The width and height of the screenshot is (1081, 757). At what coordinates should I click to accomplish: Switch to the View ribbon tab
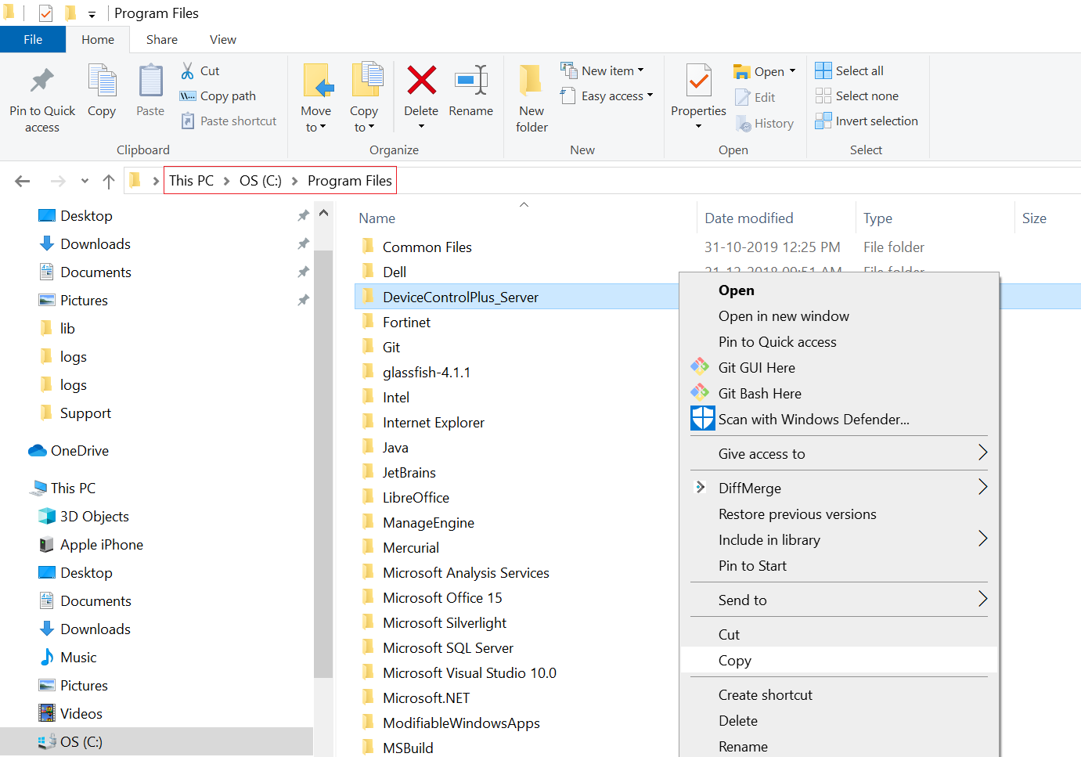(x=223, y=39)
